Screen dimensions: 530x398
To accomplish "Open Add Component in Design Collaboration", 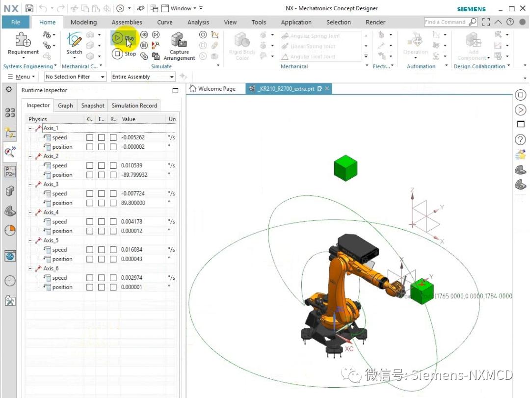I will click(473, 47).
